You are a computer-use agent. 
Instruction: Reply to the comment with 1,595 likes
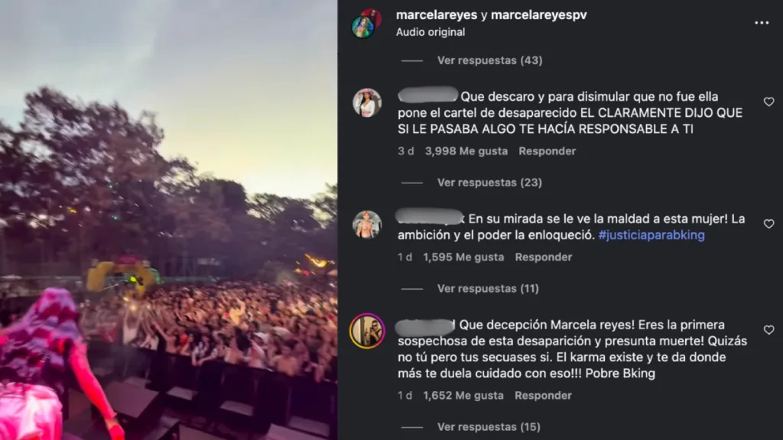[544, 257]
